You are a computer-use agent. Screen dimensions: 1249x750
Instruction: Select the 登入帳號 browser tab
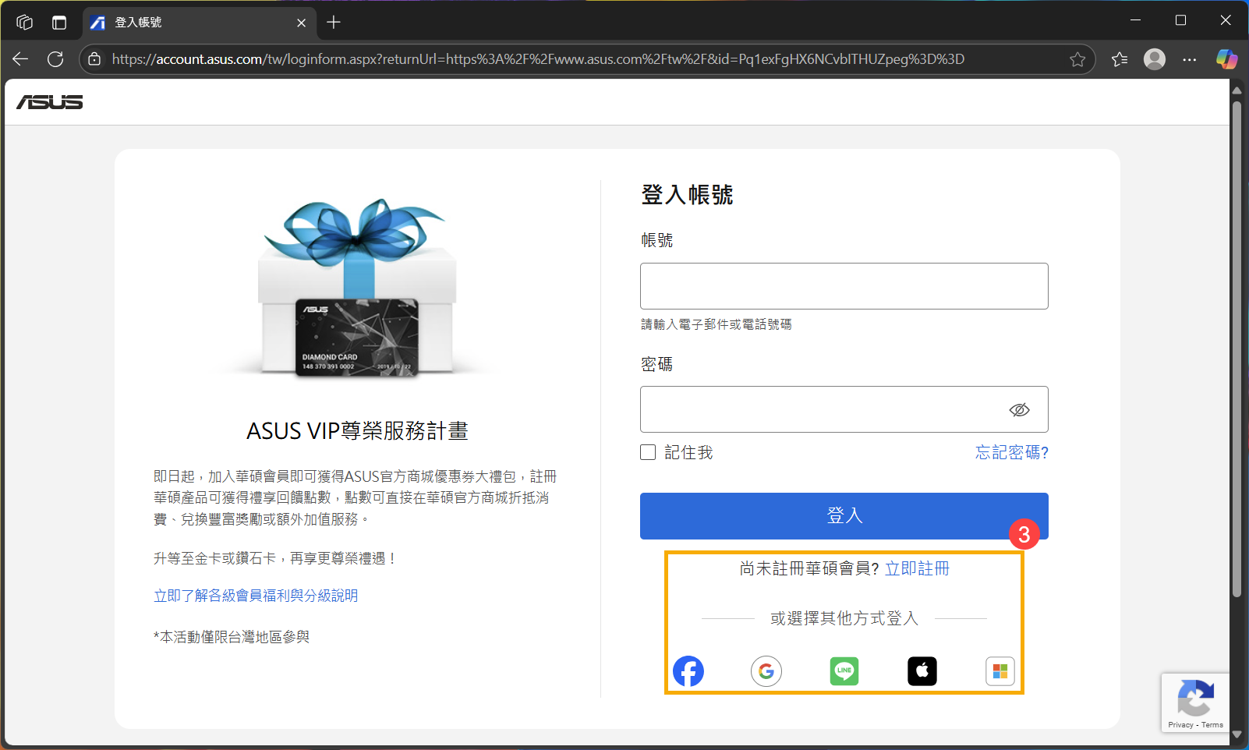point(199,23)
